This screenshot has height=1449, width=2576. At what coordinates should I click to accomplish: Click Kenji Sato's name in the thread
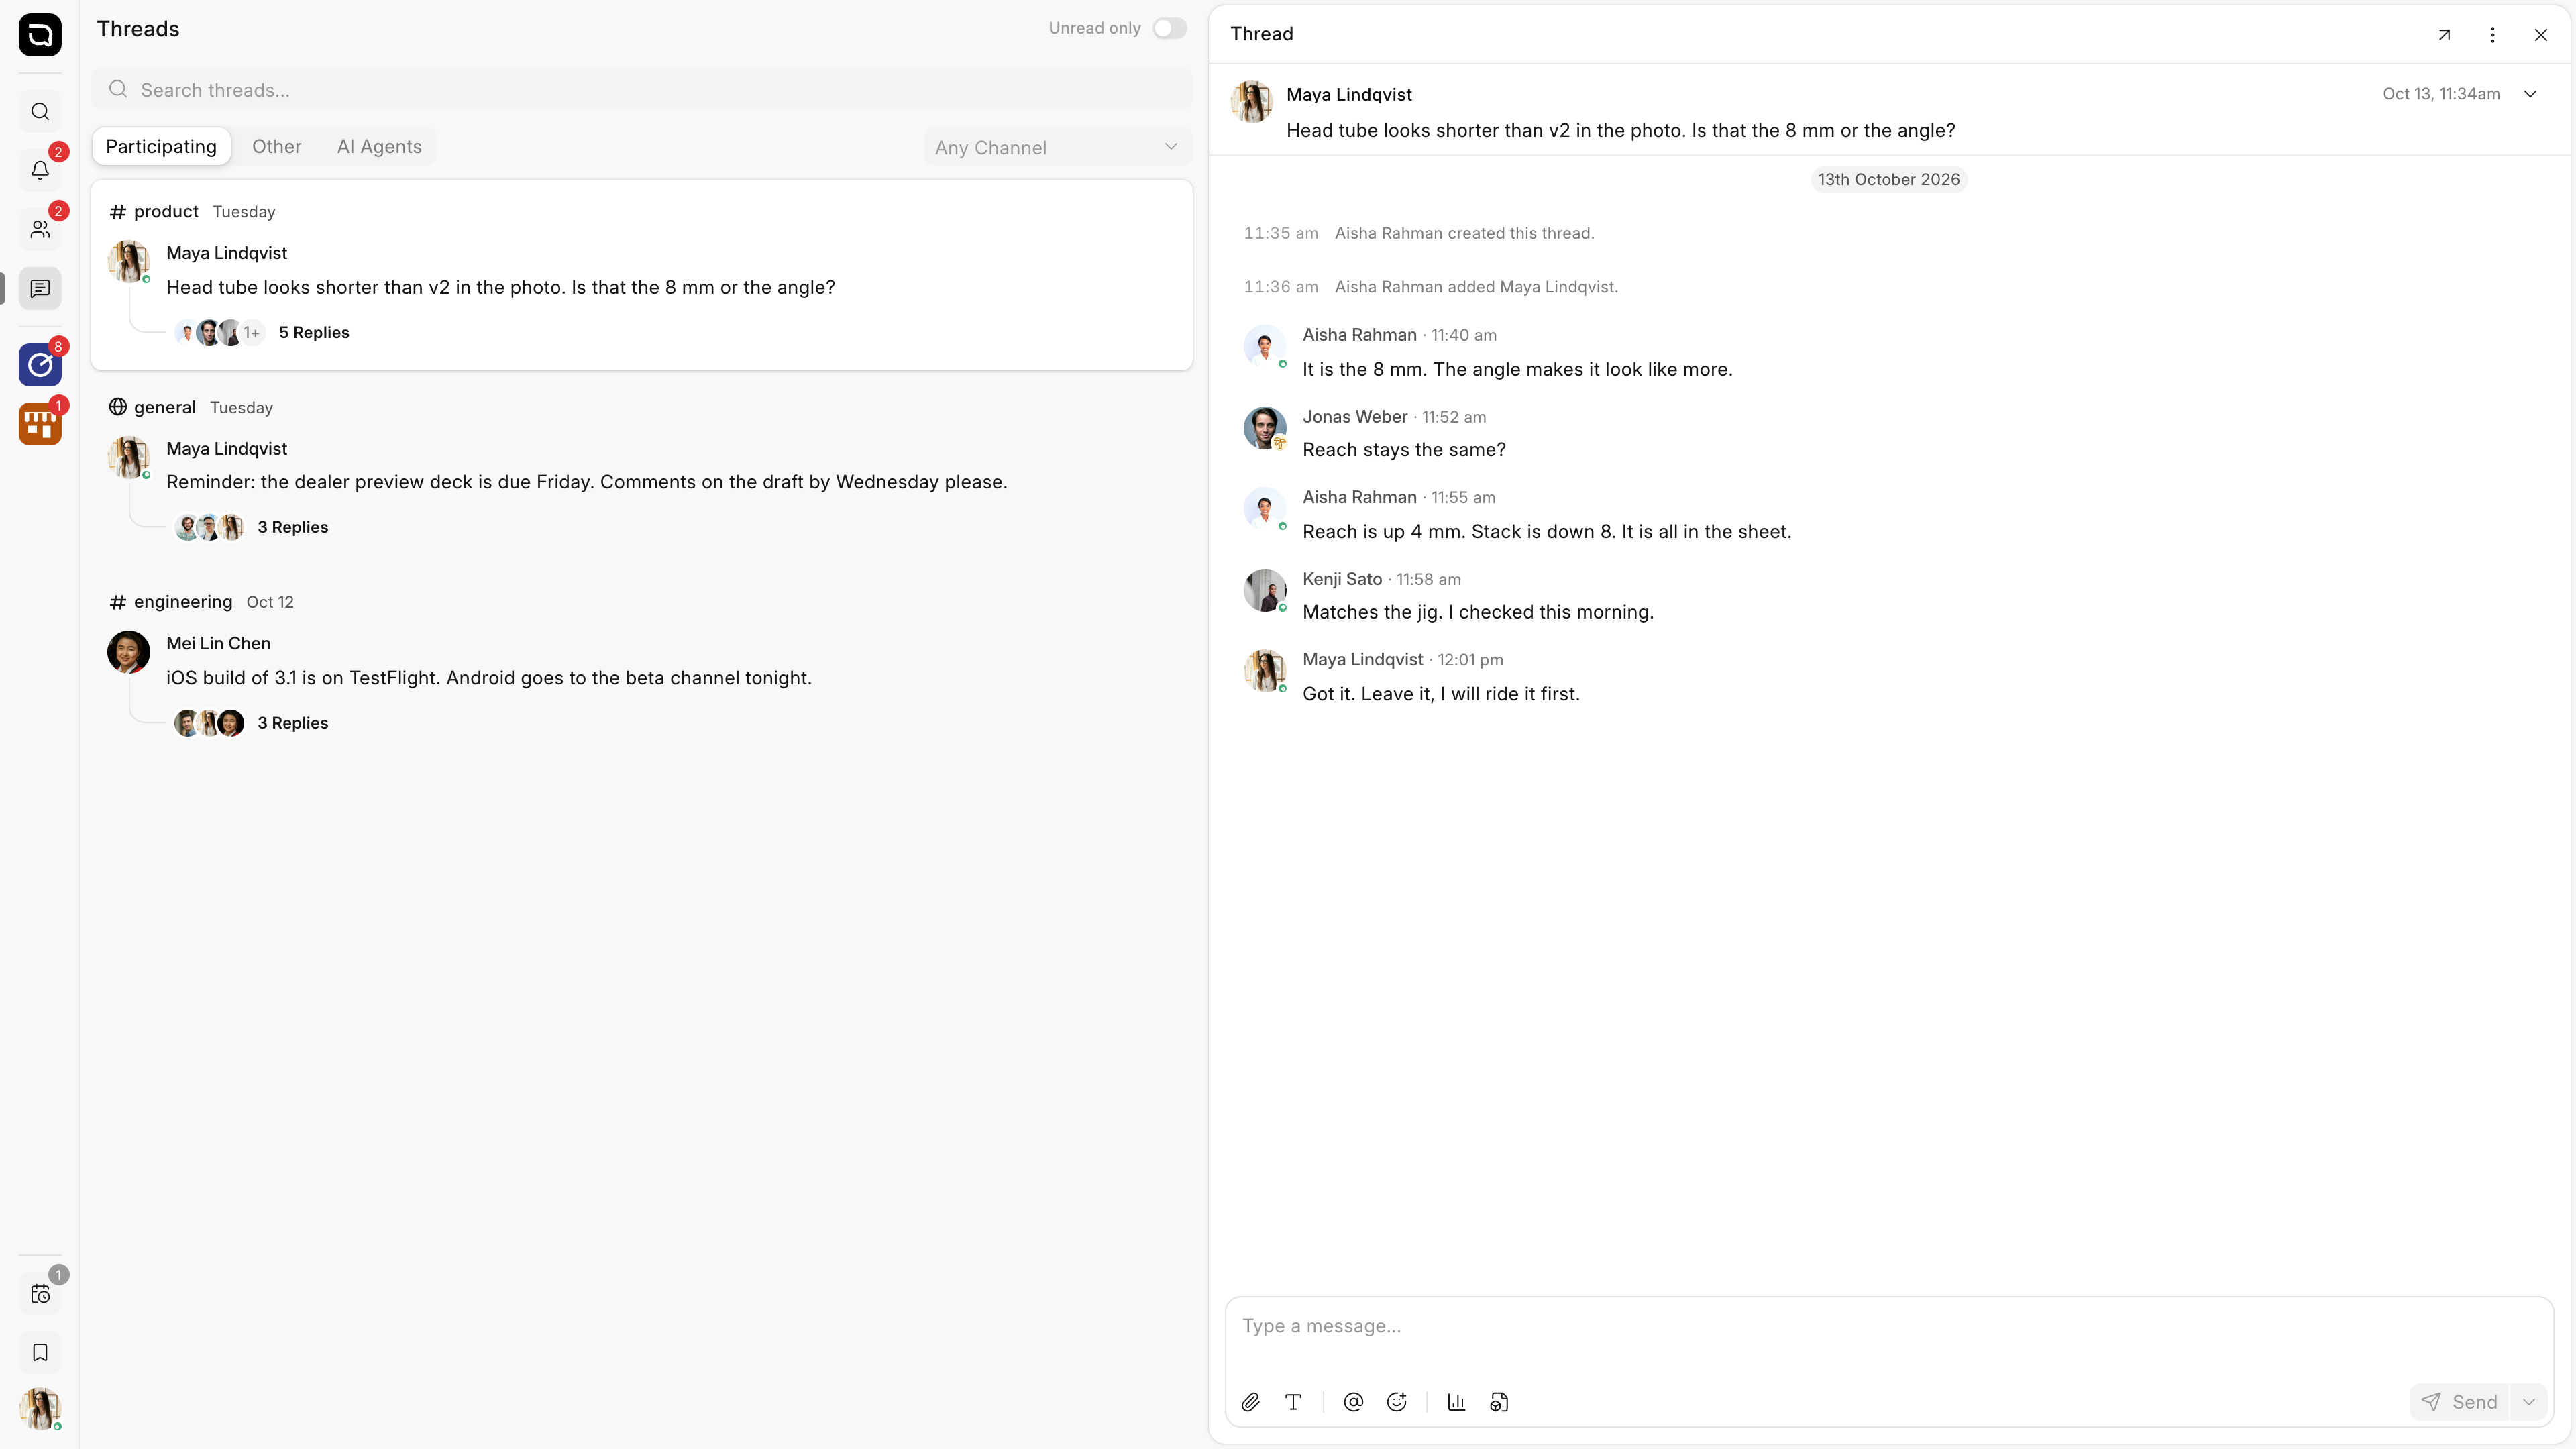click(1342, 579)
